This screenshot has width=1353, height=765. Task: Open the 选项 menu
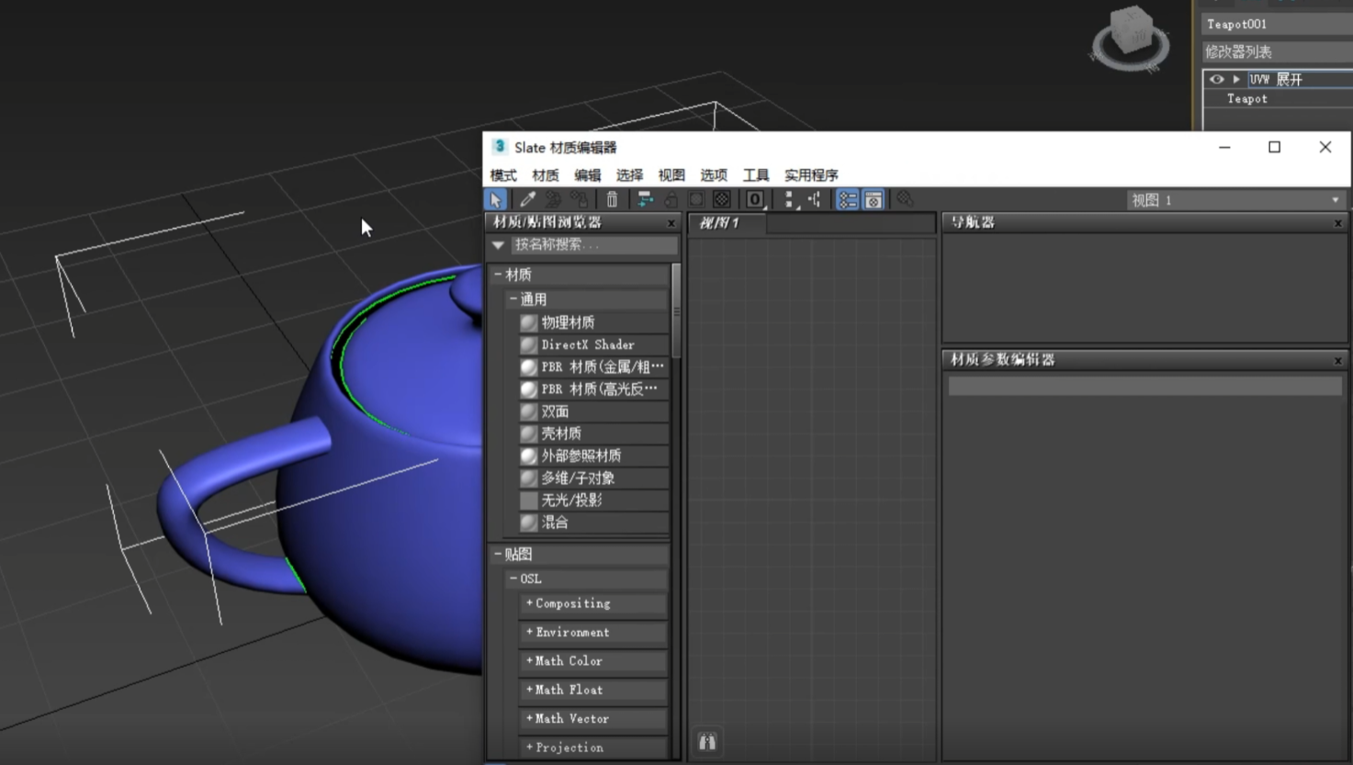pyautogui.click(x=714, y=175)
